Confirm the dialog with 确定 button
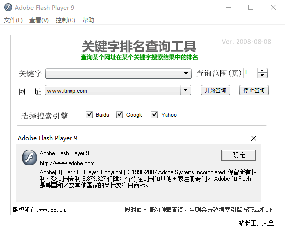The height and width of the screenshot is (236, 285). 238,155
